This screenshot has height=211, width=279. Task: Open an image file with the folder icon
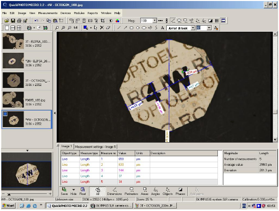pyautogui.click(x=7, y=21)
